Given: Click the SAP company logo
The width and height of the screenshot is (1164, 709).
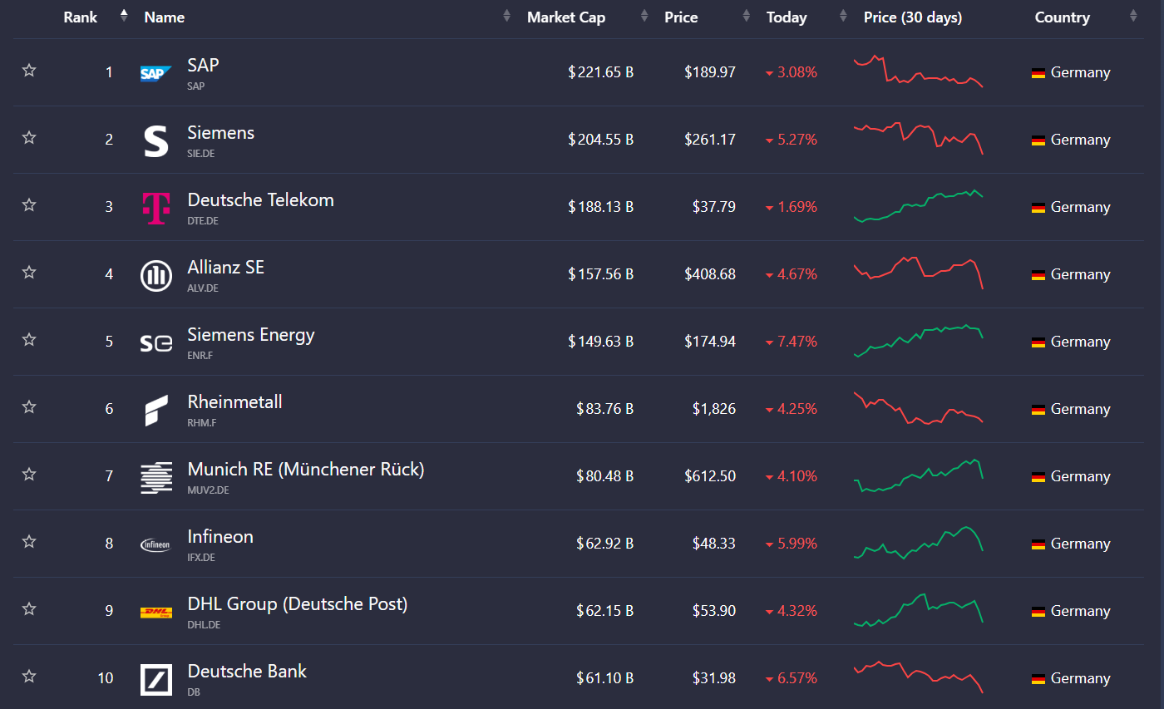Looking at the screenshot, I should (155, 73).
